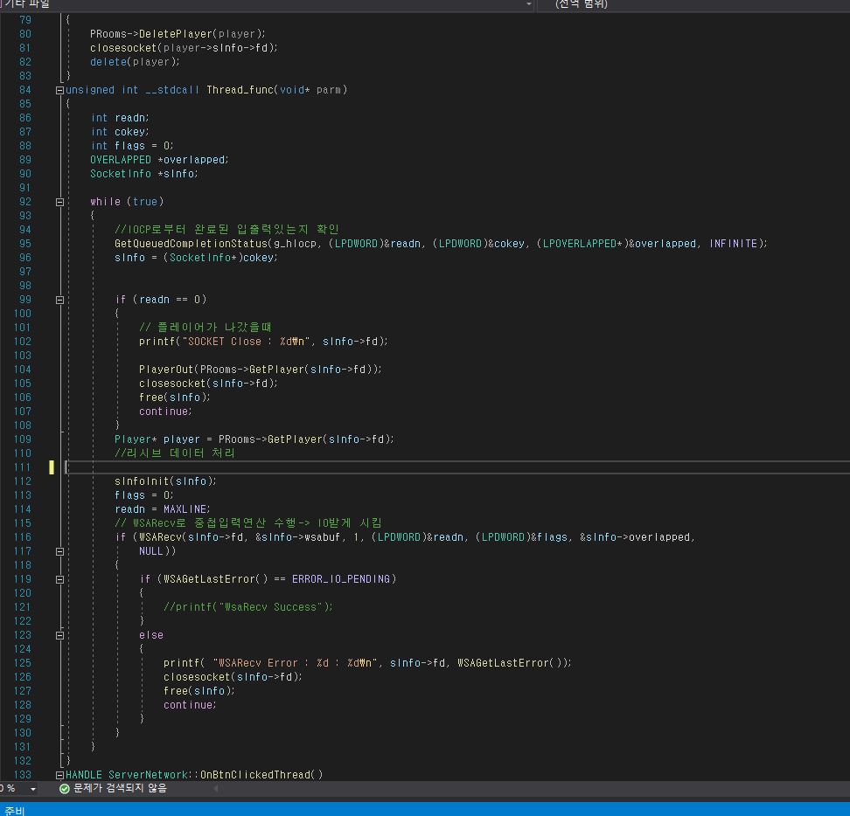
Task: Collapse the while (true) loop block
Action: pyautogui.click(x=59, y=202)
